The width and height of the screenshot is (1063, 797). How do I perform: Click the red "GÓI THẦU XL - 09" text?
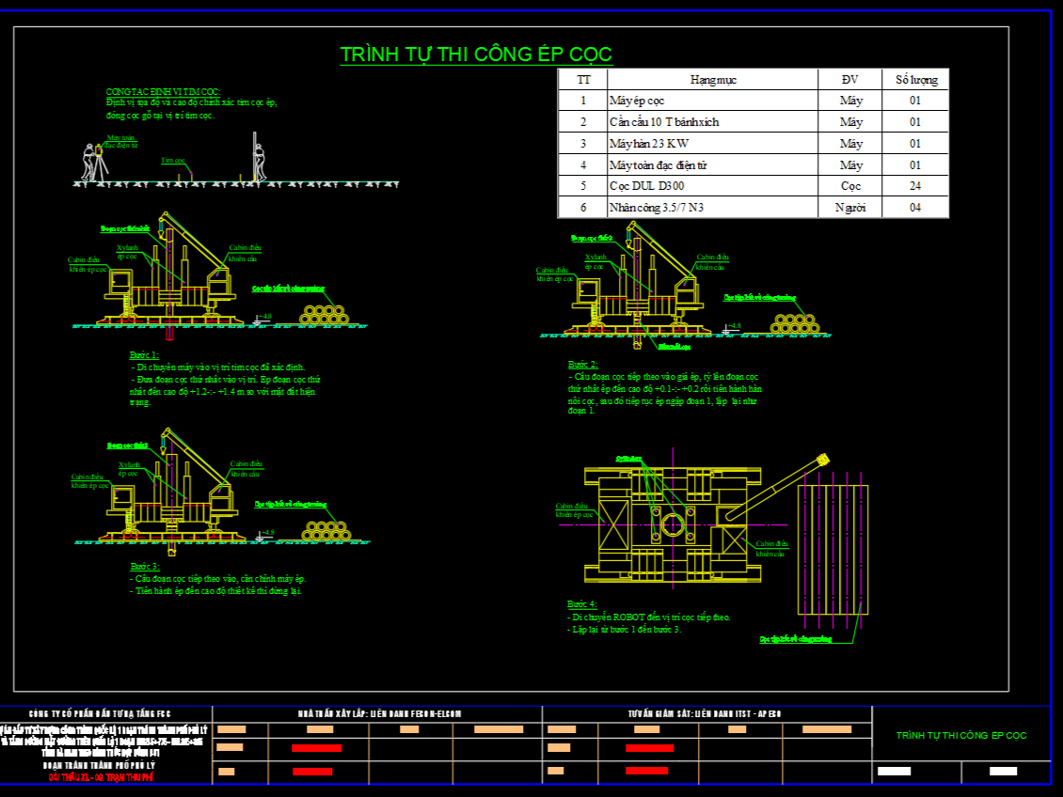[101, 777]
